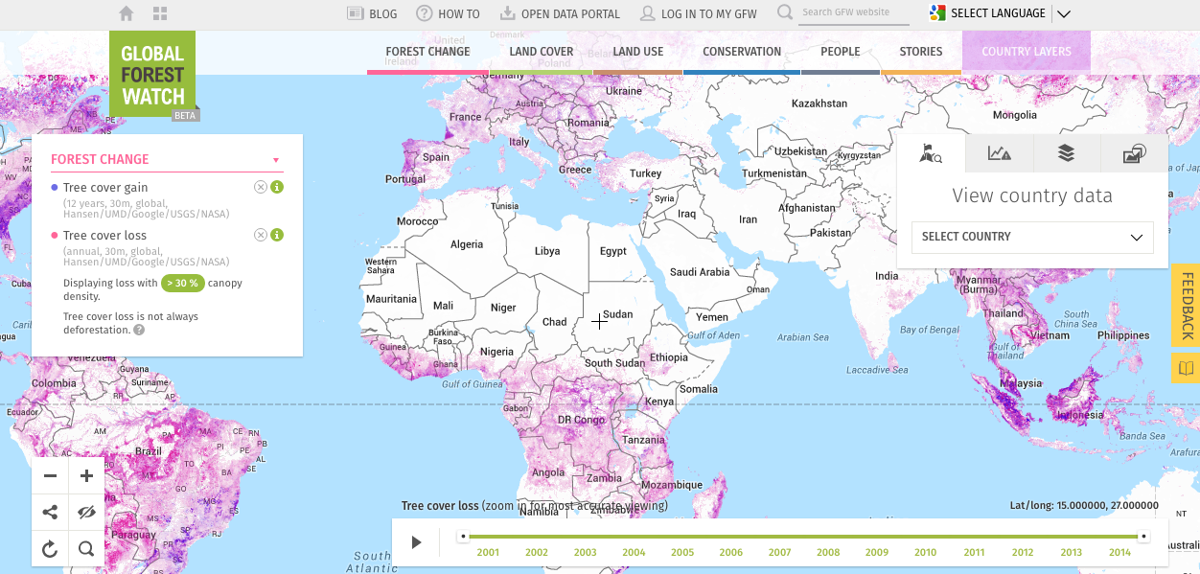Collapse the Forest Change legend panel
The width and height of the screenshot is (1200, 574).
[276, 160]
